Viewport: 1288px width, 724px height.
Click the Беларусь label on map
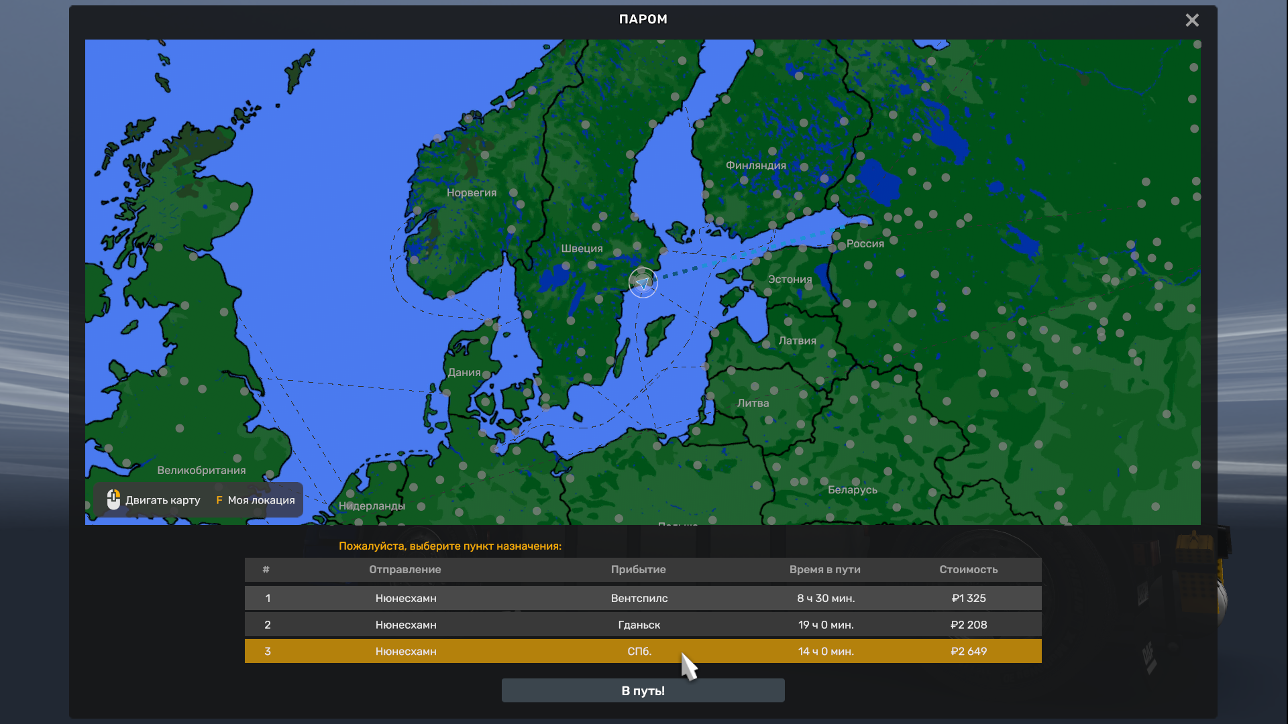click(x=852, y=489)
